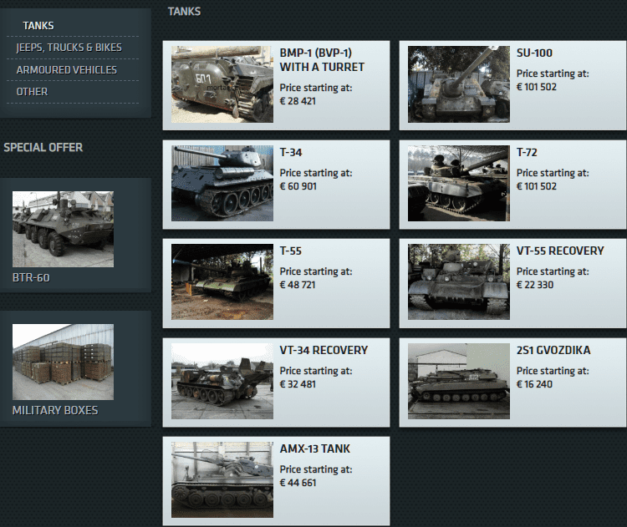
Task: Click the T-72 tank thumbnail image
Action: click(x=459, y=184)
